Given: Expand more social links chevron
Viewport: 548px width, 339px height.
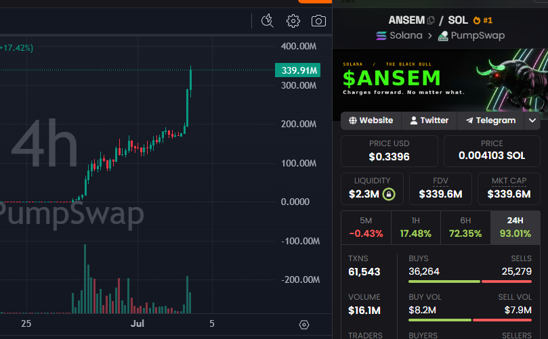Looking at the screenshot, I should click(x=532, y=120).
